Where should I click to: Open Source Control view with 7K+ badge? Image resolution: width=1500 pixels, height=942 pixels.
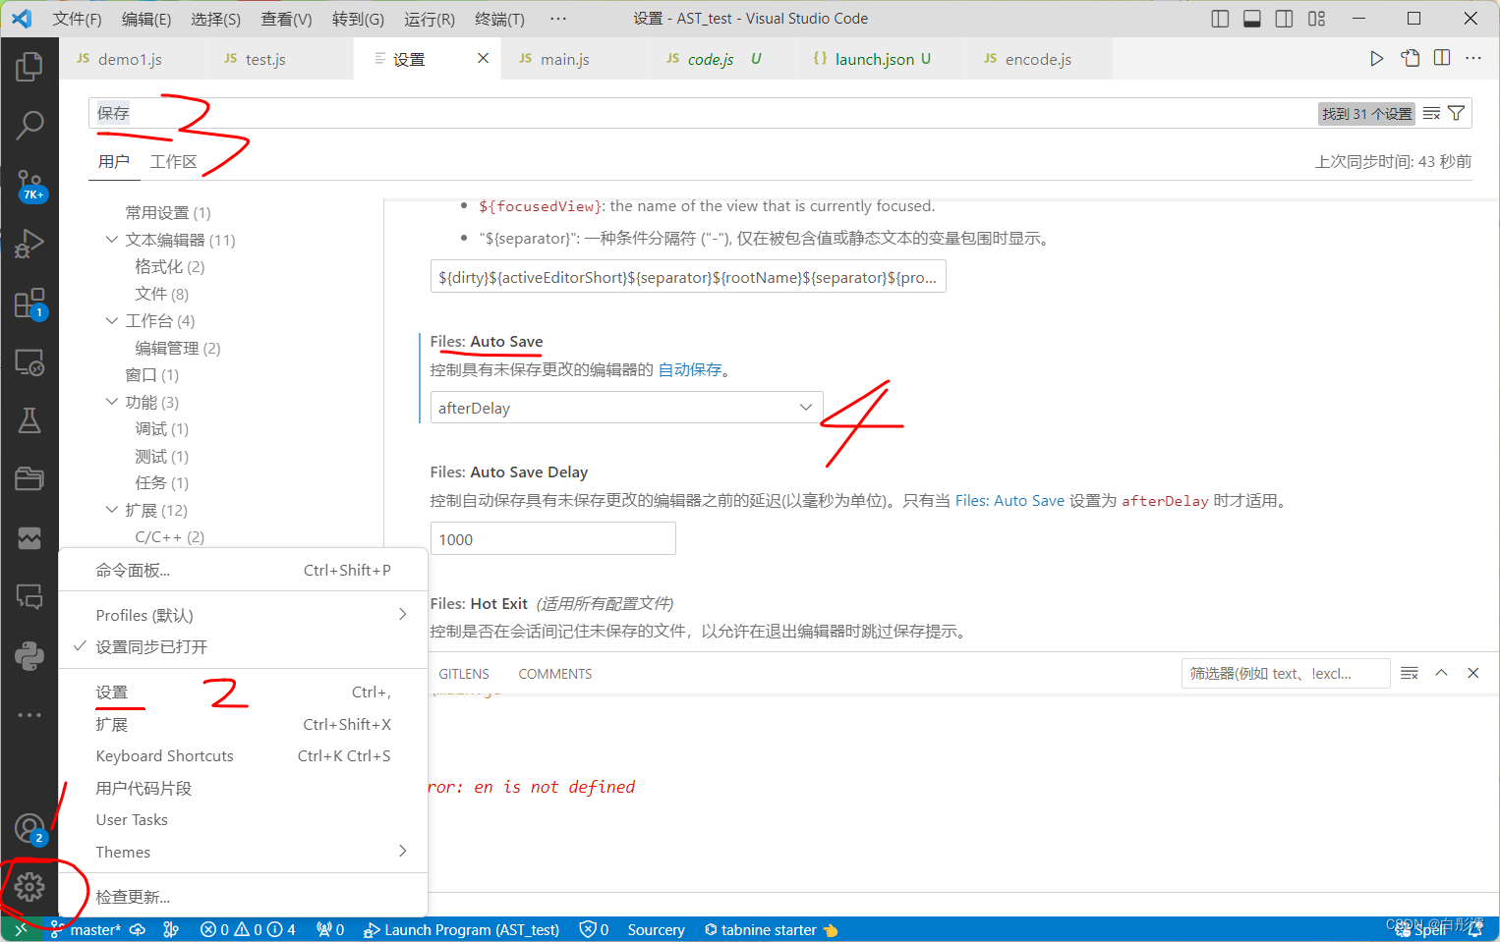click(x=29, y=185)
